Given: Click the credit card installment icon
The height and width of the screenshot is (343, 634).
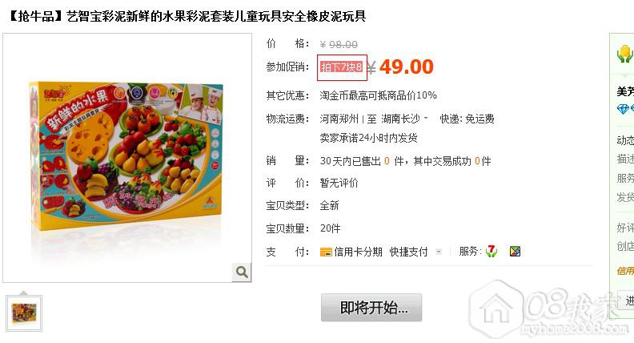Looking at the screenshot, I should tap(326, 252).
